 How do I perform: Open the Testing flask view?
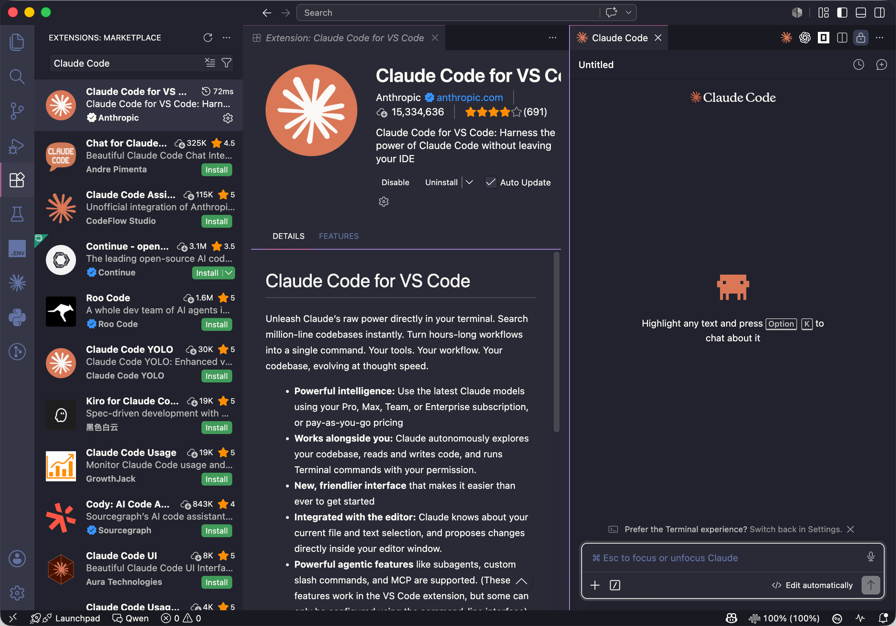[17, 214]
